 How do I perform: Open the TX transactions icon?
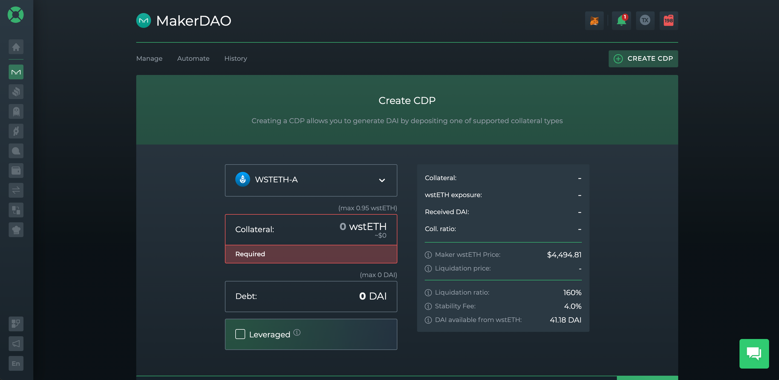pyautogui.click(x=645, y=21)
